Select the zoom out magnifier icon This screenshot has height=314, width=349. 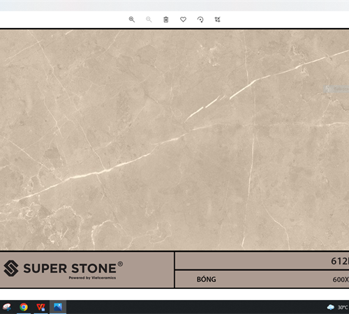[x=149, y=20]
